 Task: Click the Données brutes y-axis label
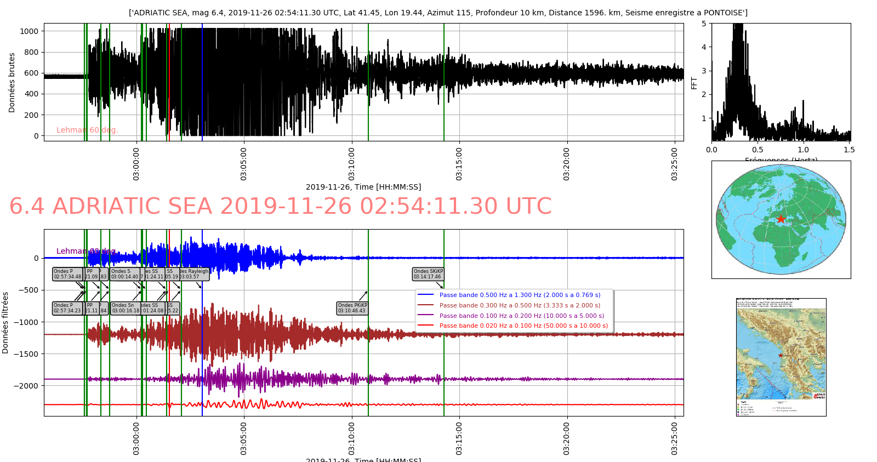click(x=12, y=83)
